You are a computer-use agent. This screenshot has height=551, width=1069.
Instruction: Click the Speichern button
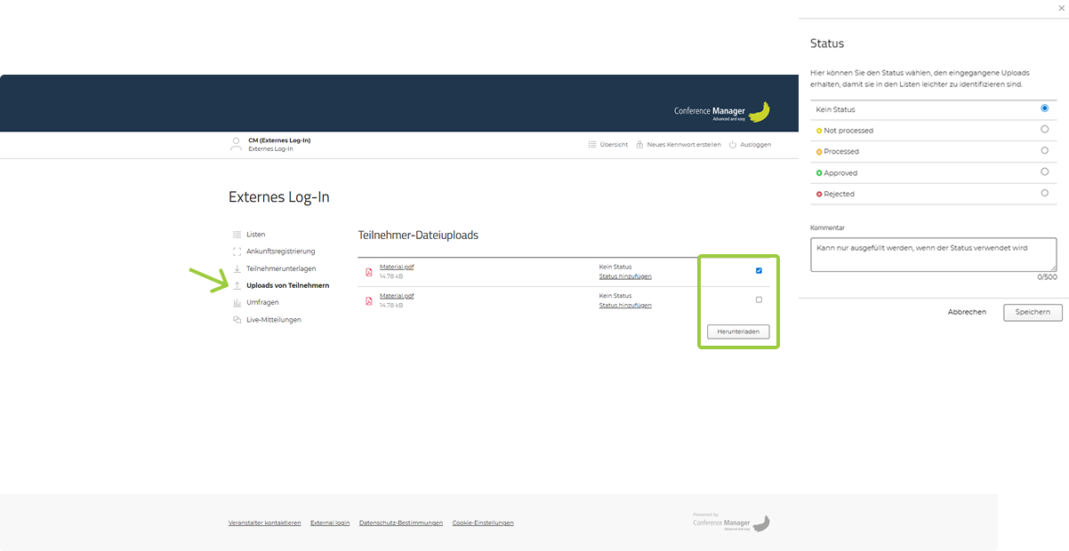1033,312
